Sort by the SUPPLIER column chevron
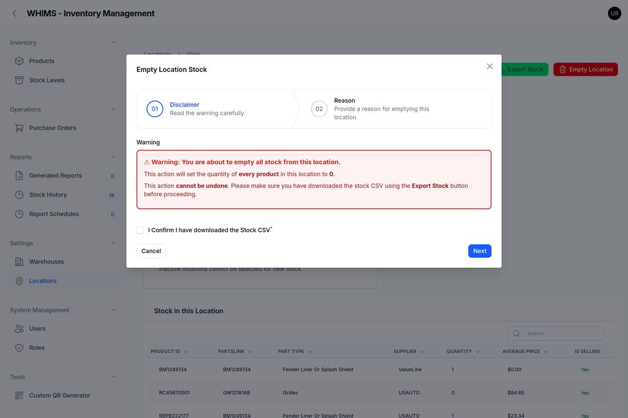 click(x=422, y=352)
